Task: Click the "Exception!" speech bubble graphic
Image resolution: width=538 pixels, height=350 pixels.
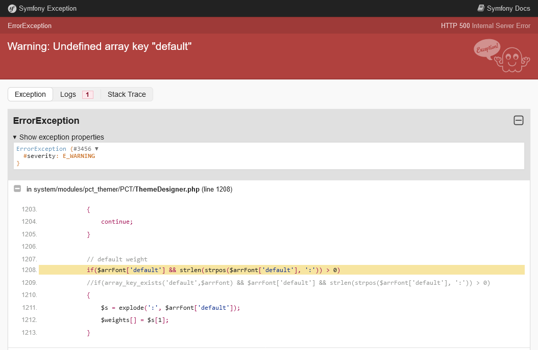Action: click(487, 49)
